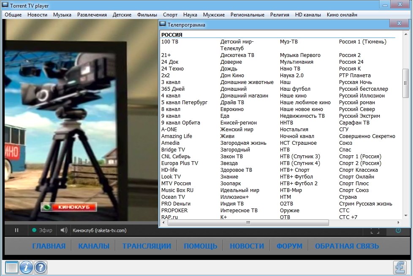413x276 pixels.
Task: Open the Региональные menu
Action: click(247, 15)
